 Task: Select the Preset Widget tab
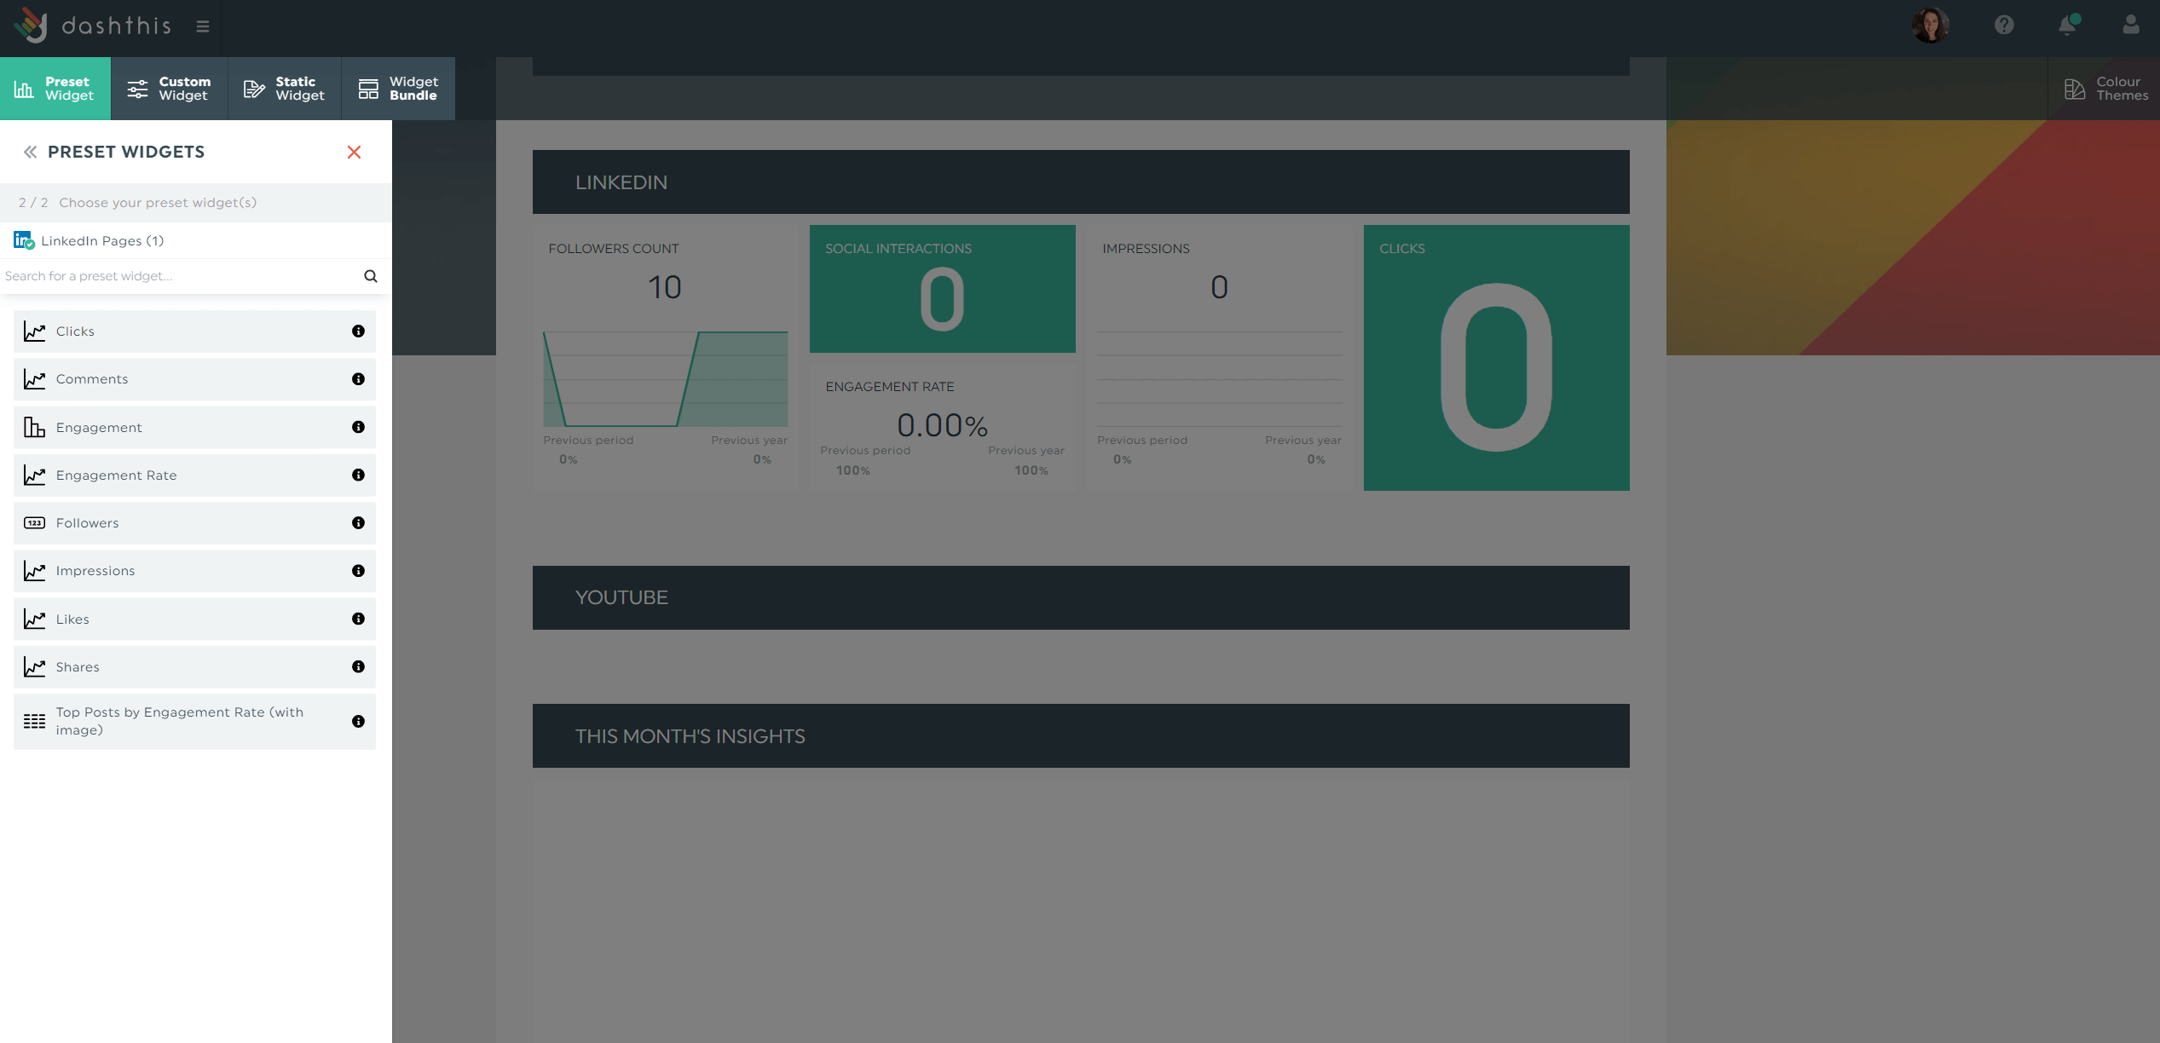pyautogui.click(x=55, y=89)
